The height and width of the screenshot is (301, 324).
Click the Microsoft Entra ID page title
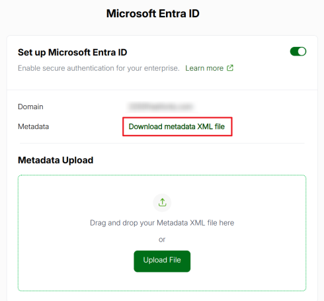tap(153, 13)
